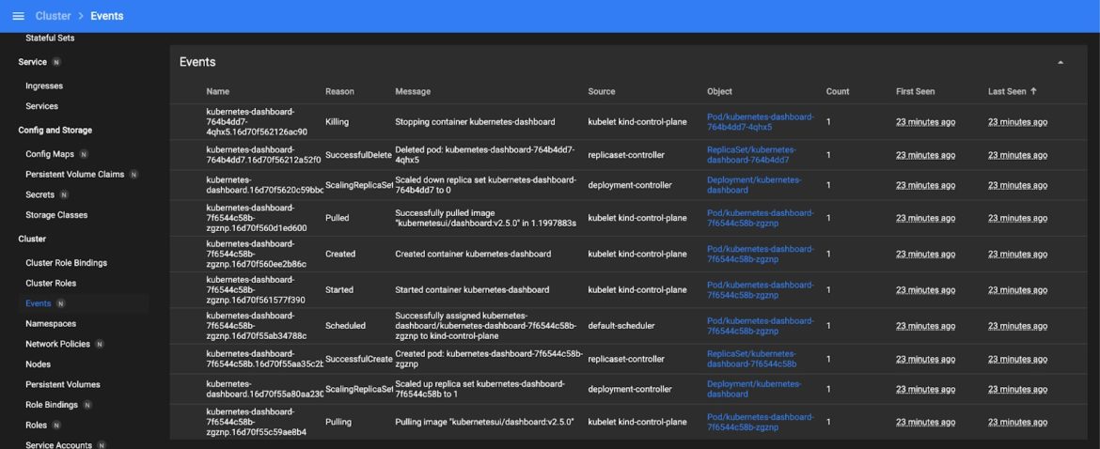The width and height of the screenshot is (1100, 449).
Task: Open Stateful Sets in sidebar
Action: (x=50, y=38)
